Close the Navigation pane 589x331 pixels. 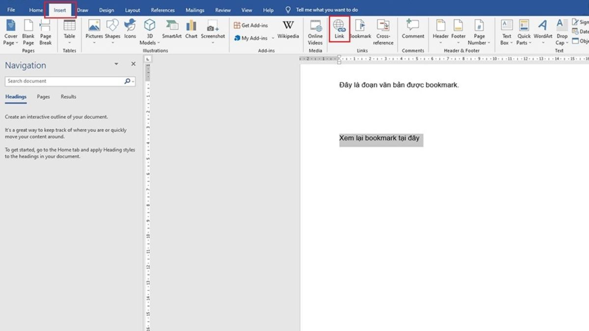tap(133, 64)
